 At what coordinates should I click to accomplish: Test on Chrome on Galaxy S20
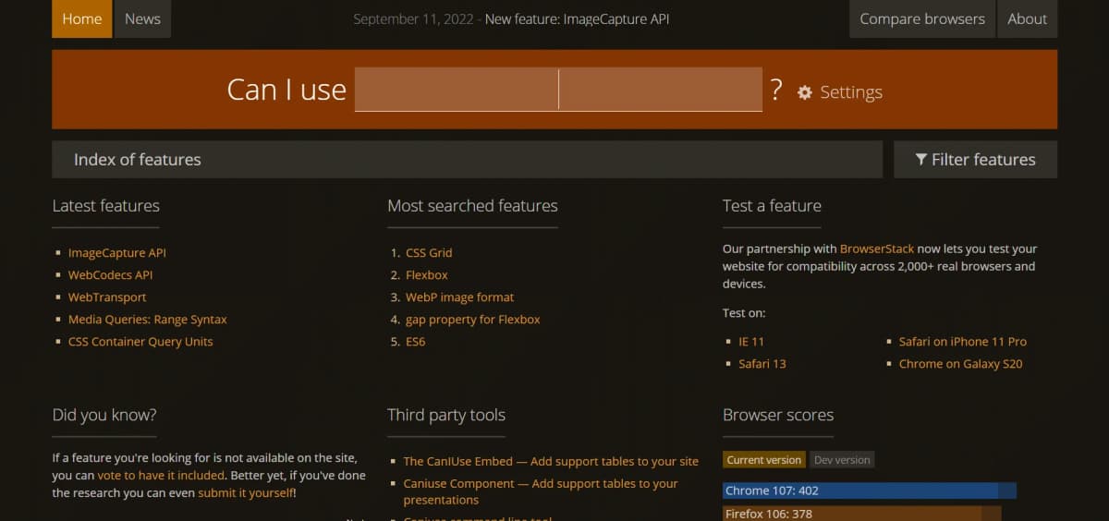[x=960, y=364]
